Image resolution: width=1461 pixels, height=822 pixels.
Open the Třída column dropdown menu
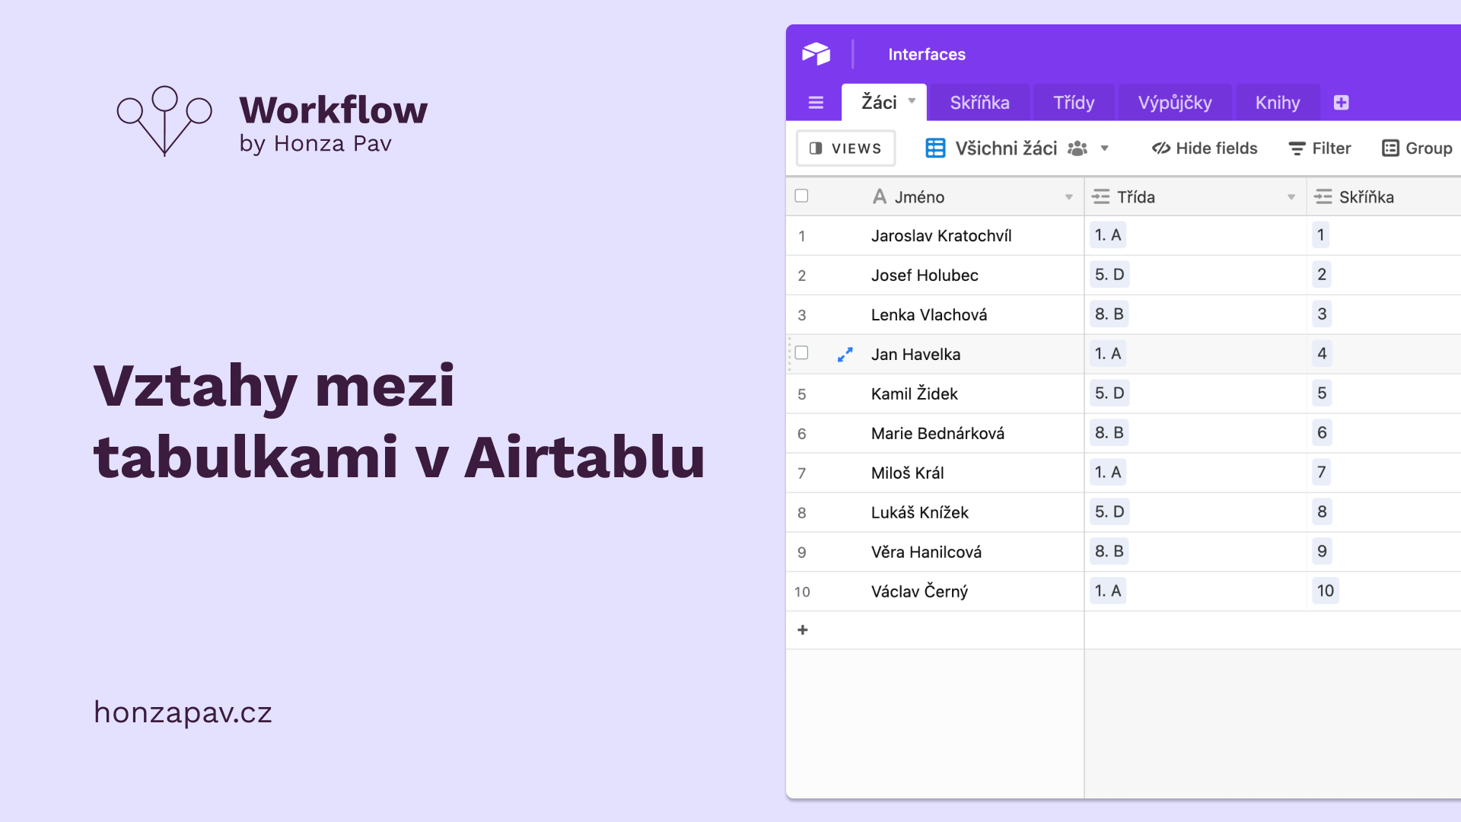[1291, 197]
